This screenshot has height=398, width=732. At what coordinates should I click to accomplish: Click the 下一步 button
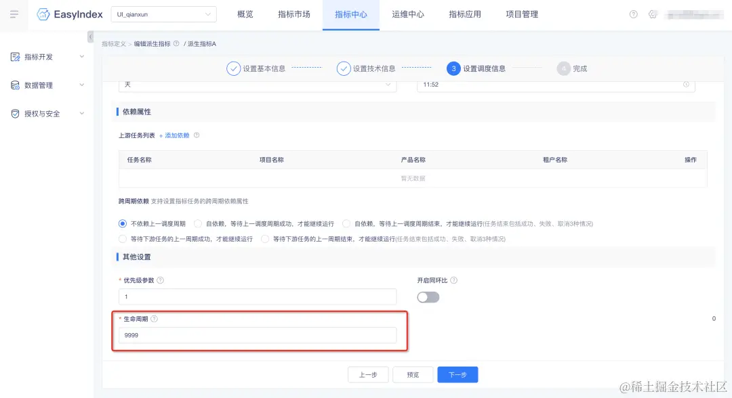[x=457, y=375]
